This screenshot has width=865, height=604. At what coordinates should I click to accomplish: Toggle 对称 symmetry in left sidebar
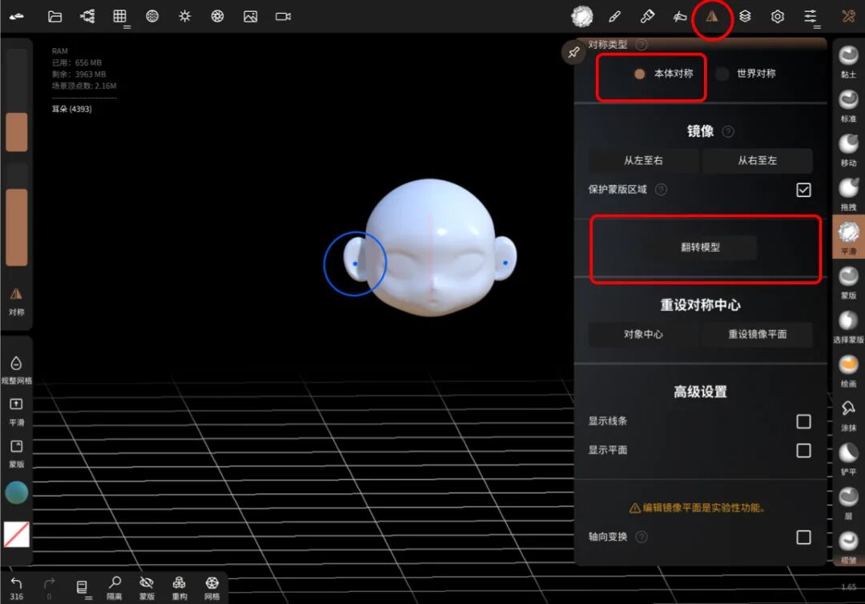coord(17,300)
